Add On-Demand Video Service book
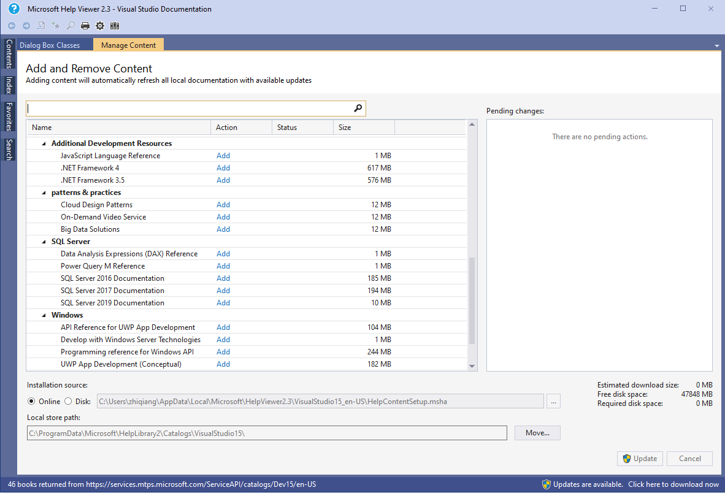This screenshot has height=493, width=725. 223,216
